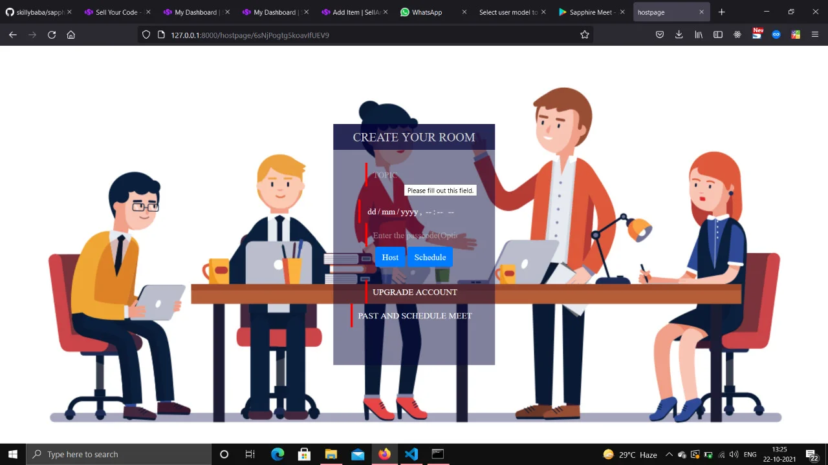Click the taskbar search box
Screen dimensions: 828x465
click(x=118, y=454)
